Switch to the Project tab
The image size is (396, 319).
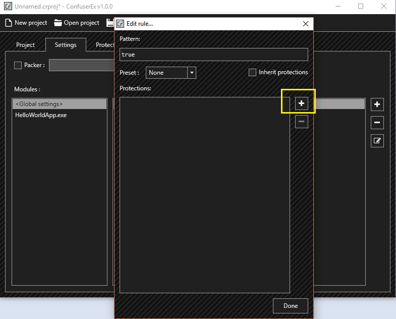coord(25,45)
